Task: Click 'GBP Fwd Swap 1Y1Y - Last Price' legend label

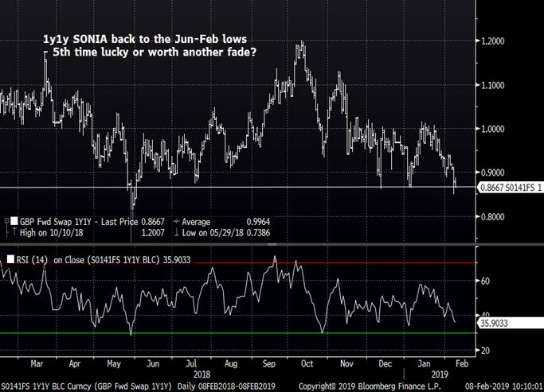Action: (79, 222)
